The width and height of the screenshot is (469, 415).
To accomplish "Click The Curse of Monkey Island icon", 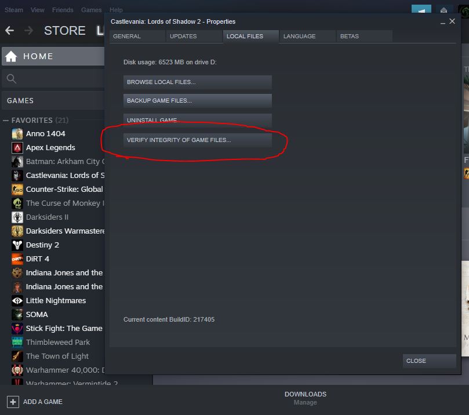I will (17, 203).
